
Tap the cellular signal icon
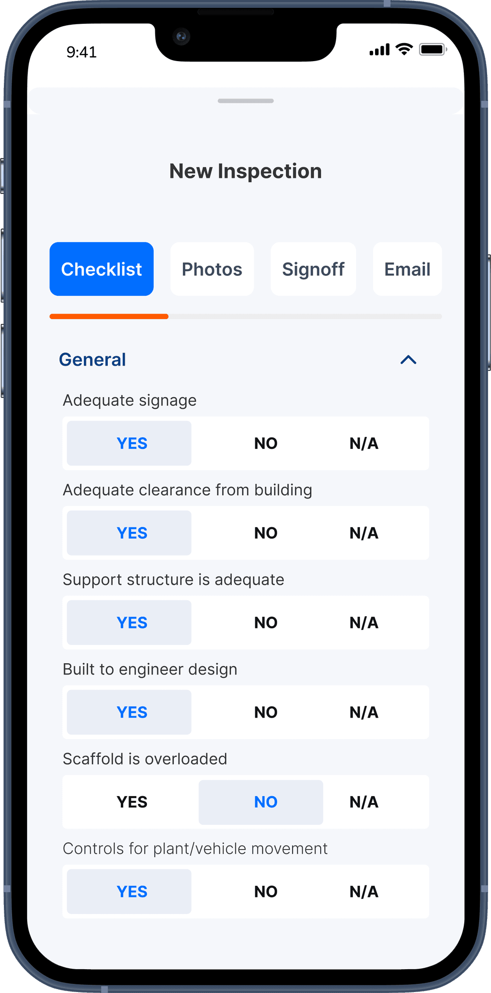(378, 48)
